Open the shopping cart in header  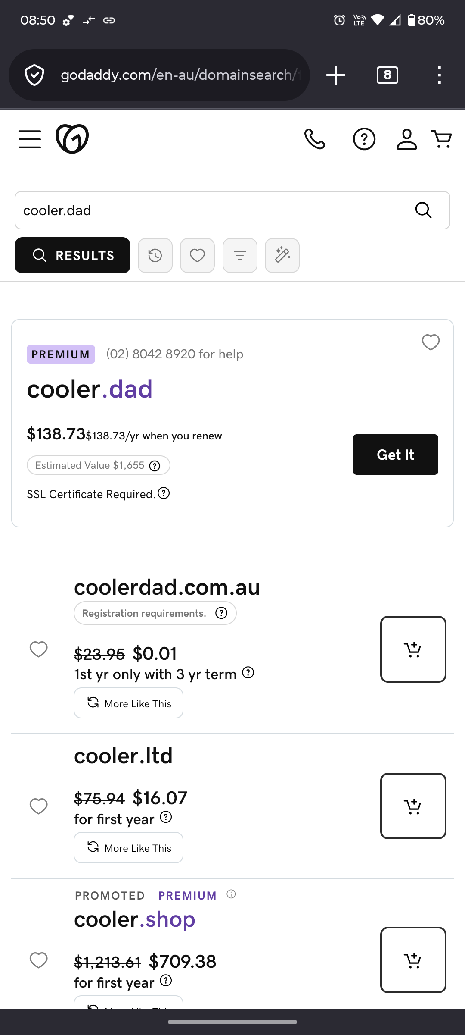(441, 139)
